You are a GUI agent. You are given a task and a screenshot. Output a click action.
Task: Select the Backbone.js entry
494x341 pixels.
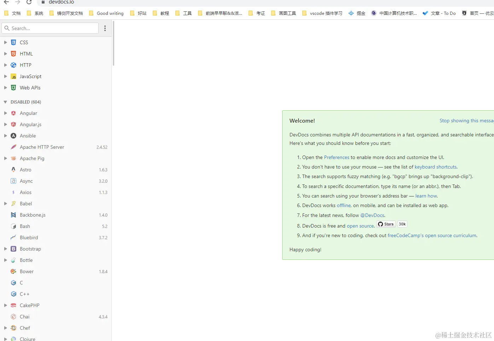(56, 215)
